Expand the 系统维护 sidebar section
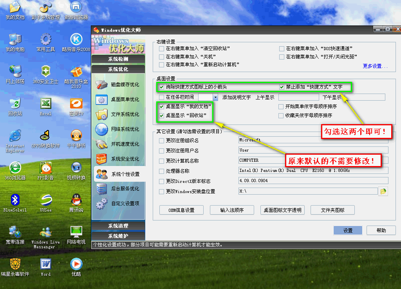 118,236
